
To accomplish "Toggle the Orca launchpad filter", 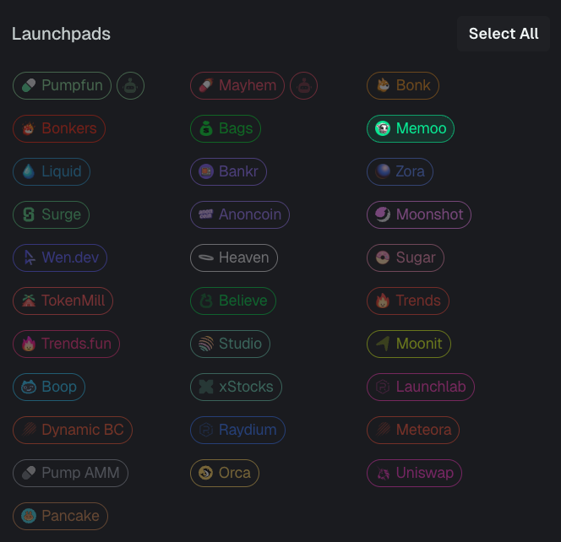I will [x=225, y=474].
